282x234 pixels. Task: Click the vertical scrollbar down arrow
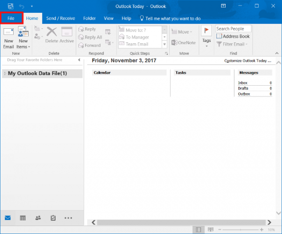point(278,213)
